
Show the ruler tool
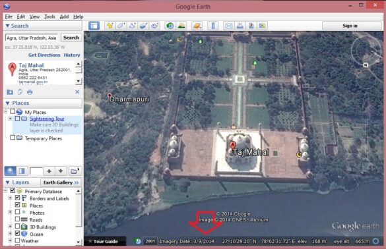tap(213, 26)
